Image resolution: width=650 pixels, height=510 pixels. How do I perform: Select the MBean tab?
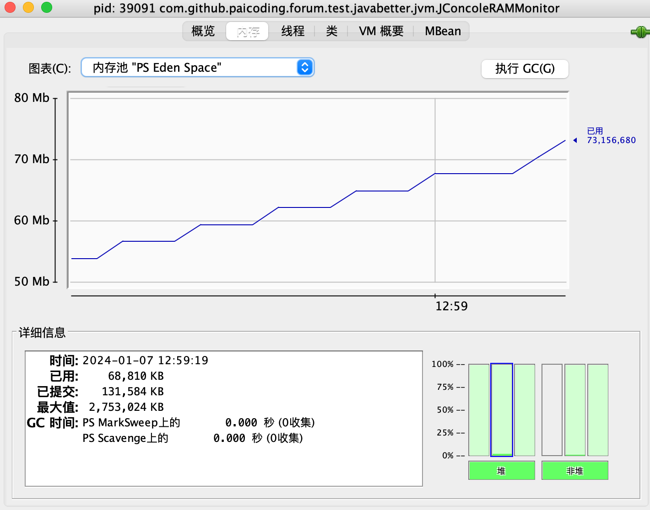click(443, 31)
